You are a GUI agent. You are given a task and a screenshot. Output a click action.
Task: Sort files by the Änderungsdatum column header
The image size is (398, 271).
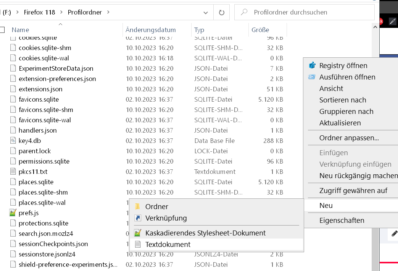point(151,30)
